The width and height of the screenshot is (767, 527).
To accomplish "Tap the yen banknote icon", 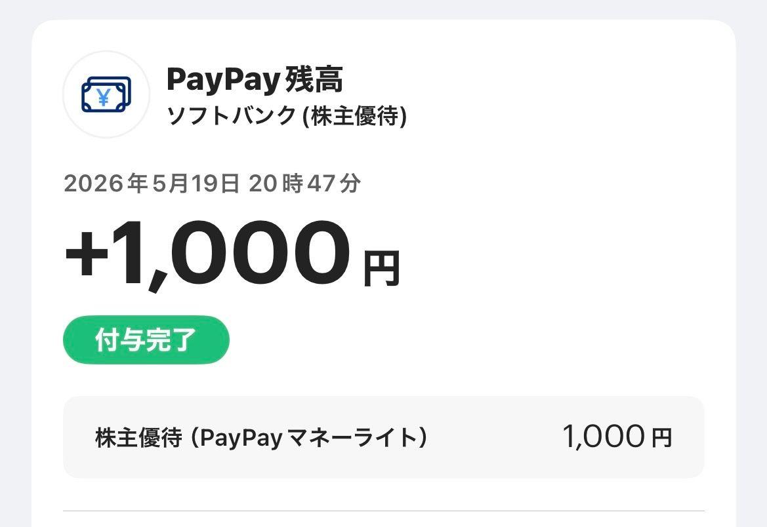I will 106,95.
